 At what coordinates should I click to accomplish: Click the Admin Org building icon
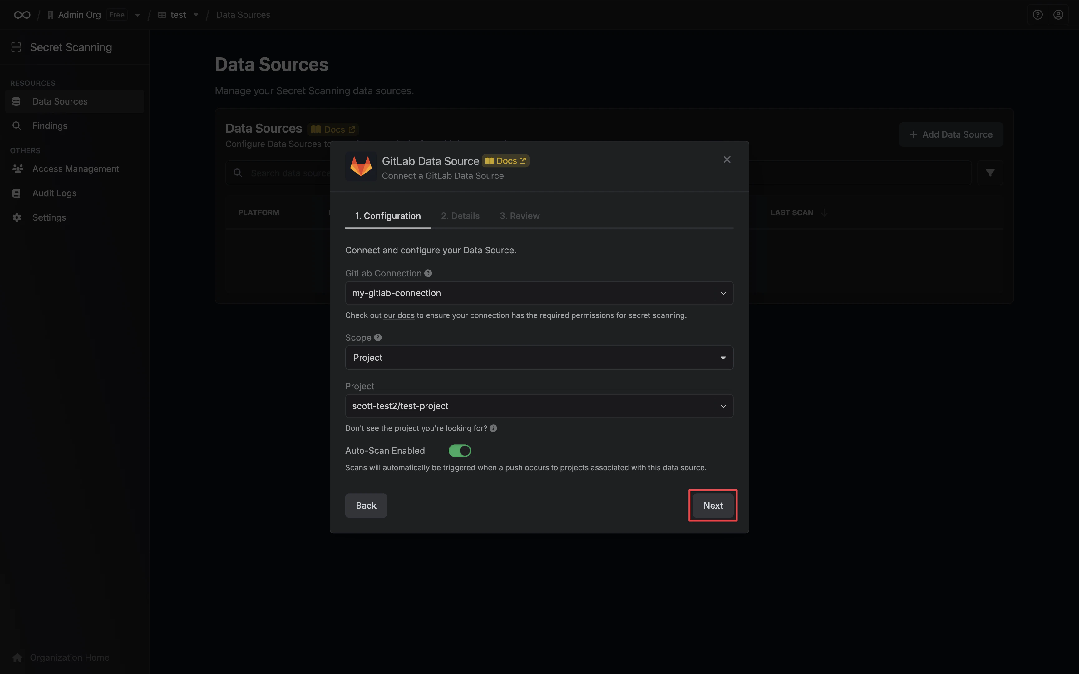[x=50, y=15]
